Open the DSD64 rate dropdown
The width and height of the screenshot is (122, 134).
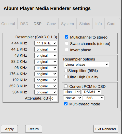pyautogui.click(x=92, y=92)
